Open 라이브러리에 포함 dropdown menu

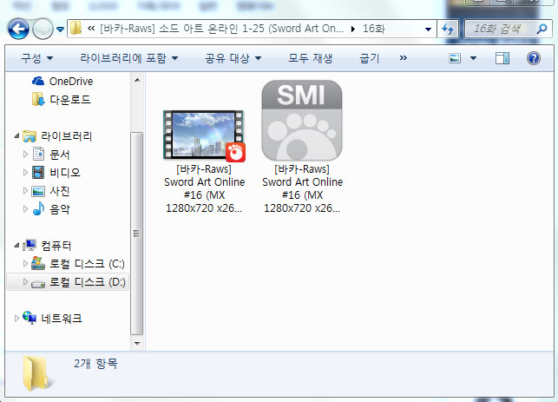[128, 58]
